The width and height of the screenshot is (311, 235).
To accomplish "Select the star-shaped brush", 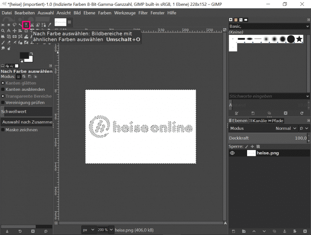I will tap(299, 39).
